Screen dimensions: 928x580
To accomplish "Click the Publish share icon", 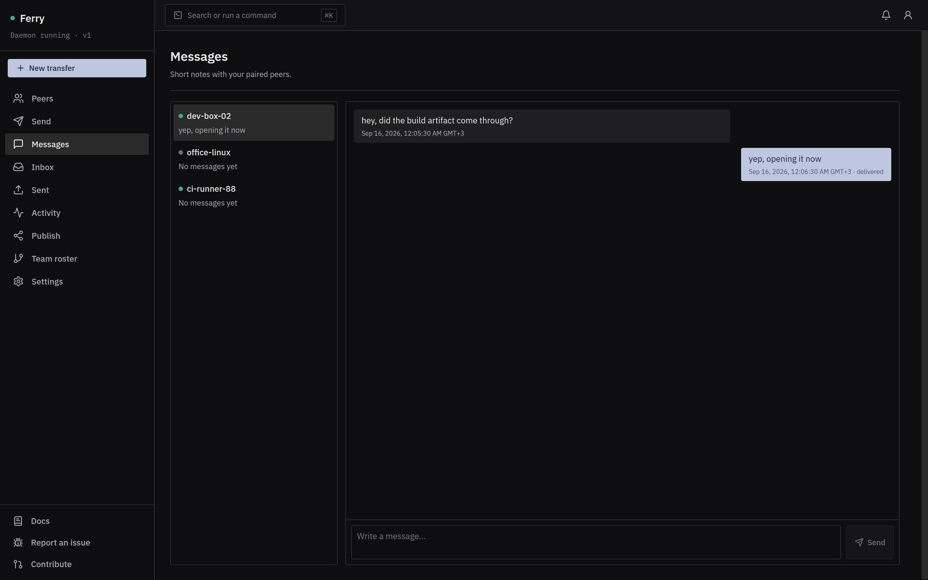I will (18, 236).
